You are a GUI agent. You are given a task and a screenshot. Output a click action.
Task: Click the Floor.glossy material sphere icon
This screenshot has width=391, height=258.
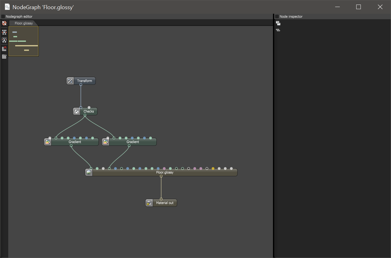[x=89, y=172]
